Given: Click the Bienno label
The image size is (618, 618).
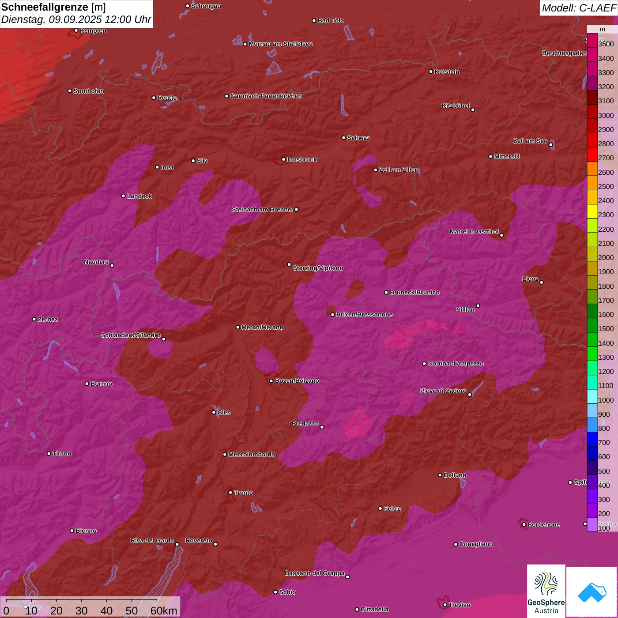Looking at the screenshot, I should pyautogui.click(x=86, y=531).
